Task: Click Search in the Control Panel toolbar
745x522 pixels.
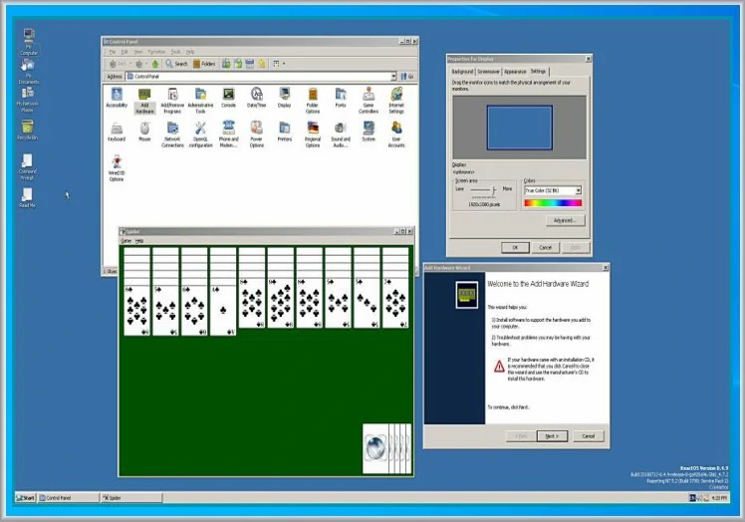Action: (x=176, y=64)
